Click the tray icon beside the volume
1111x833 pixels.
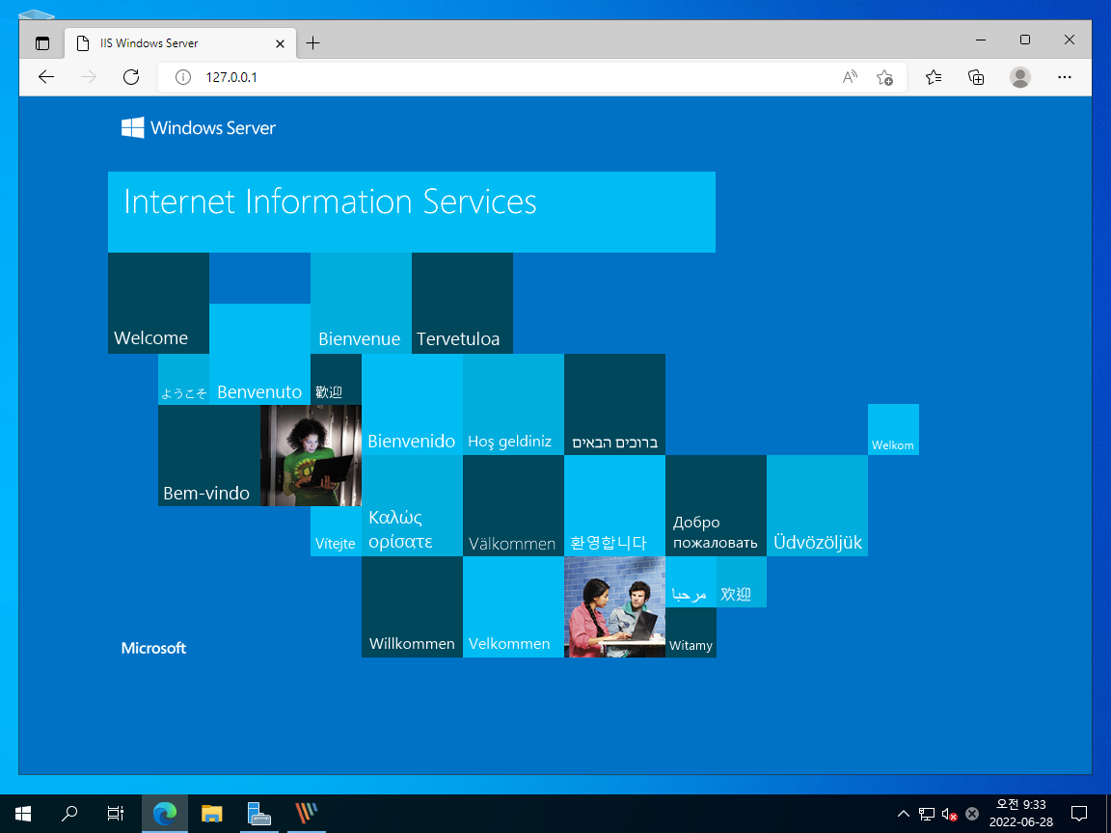(972, 814)
